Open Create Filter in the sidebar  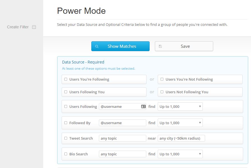pos(18,27)
